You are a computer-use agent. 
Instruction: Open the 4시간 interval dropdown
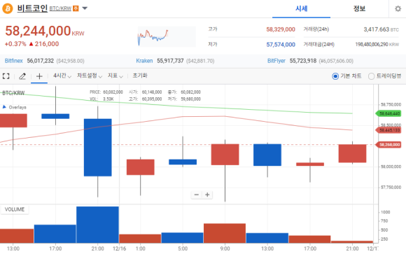(62, 76)
